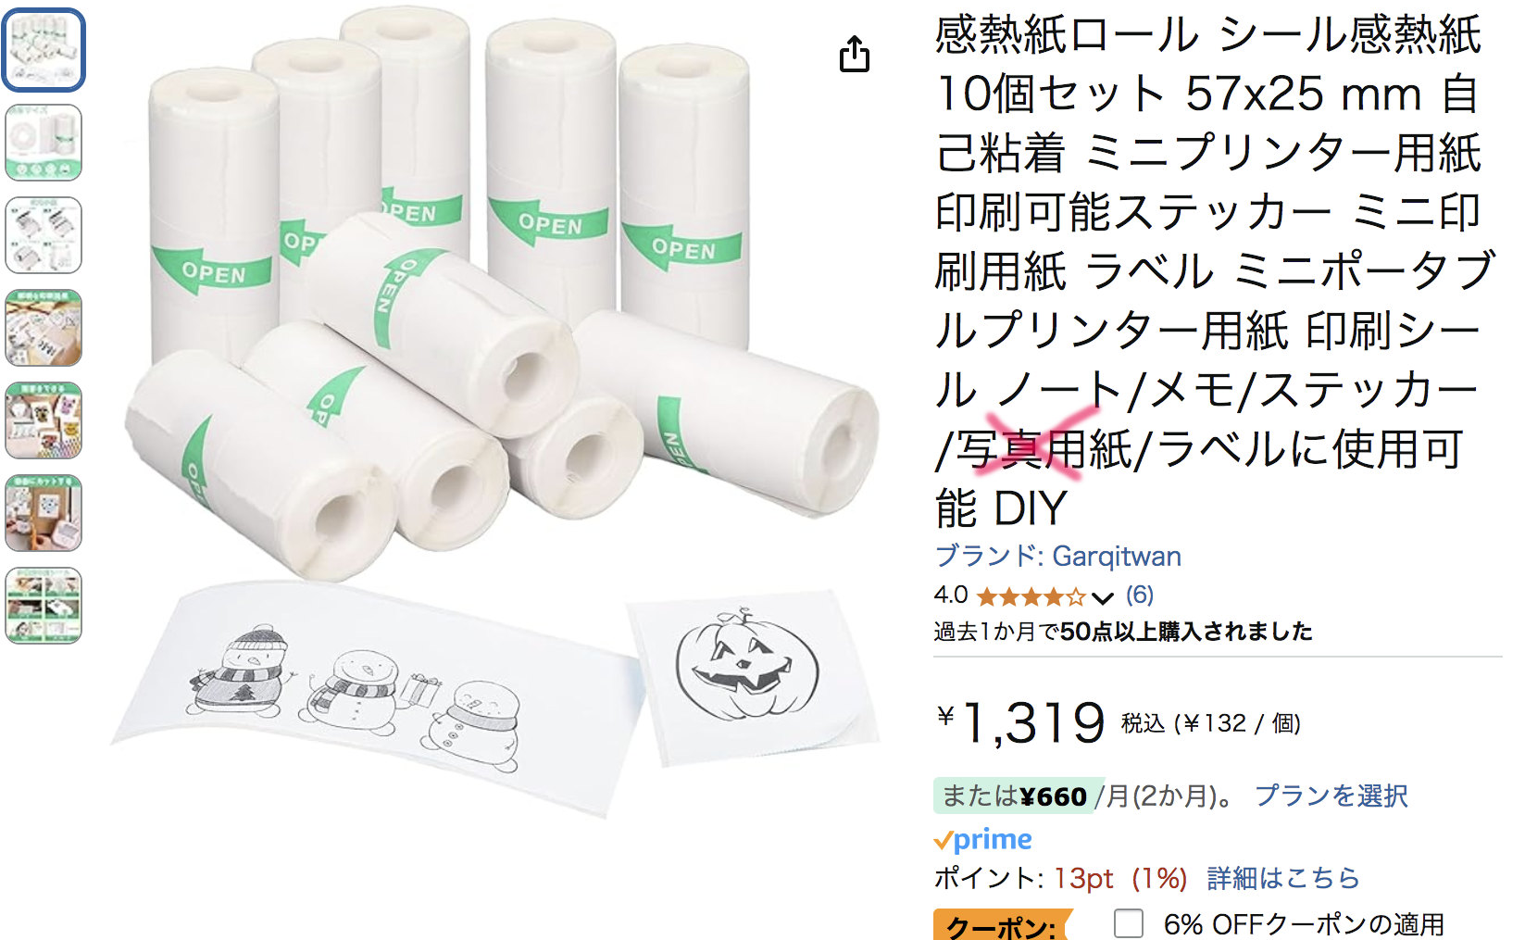Open the Garqitwan brand link
Viewport: 1525px width, 940px height.
click(x=1057, y=556)
